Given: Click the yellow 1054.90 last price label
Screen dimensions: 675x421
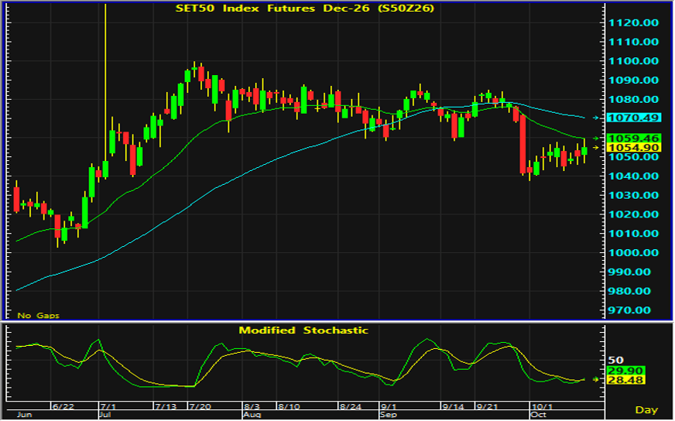Looking at the screenshot, I should pos(633,148).
